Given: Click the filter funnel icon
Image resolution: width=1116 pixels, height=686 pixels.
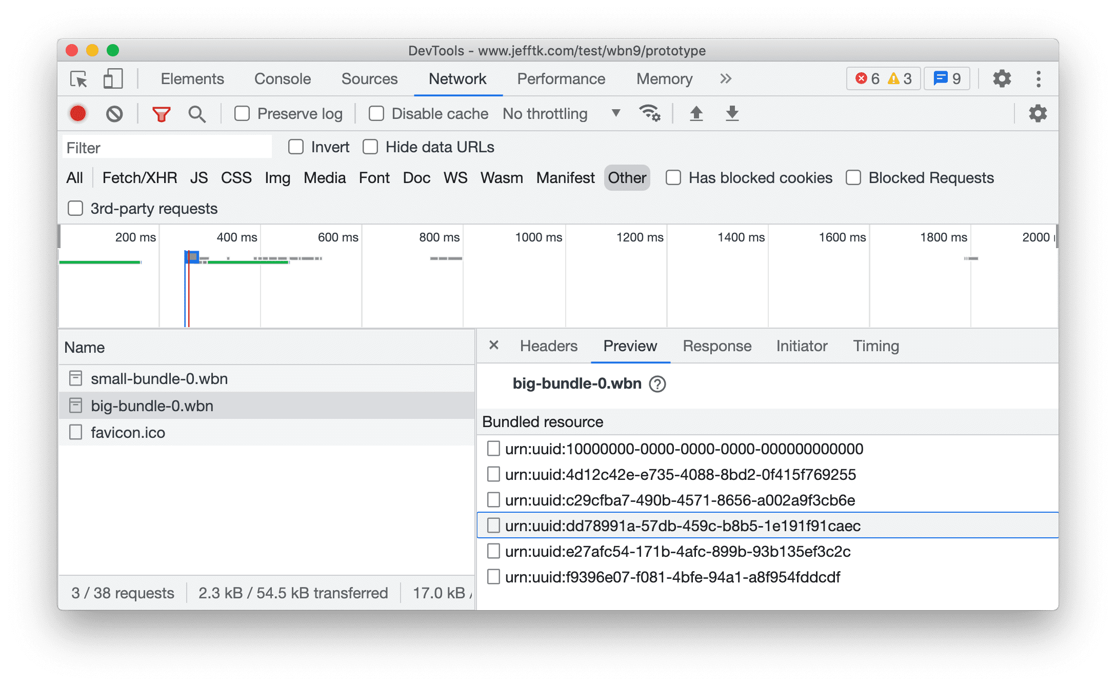Looking at the screenshot, I should coord(160,112).
